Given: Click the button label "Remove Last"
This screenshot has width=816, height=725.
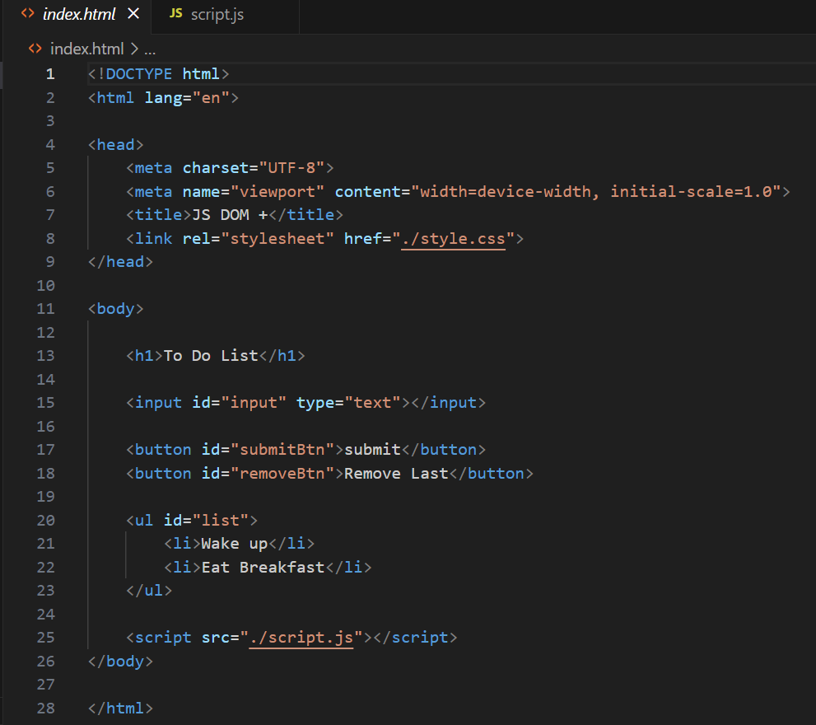Looking at the screenshot, I should tap(396, 474).
